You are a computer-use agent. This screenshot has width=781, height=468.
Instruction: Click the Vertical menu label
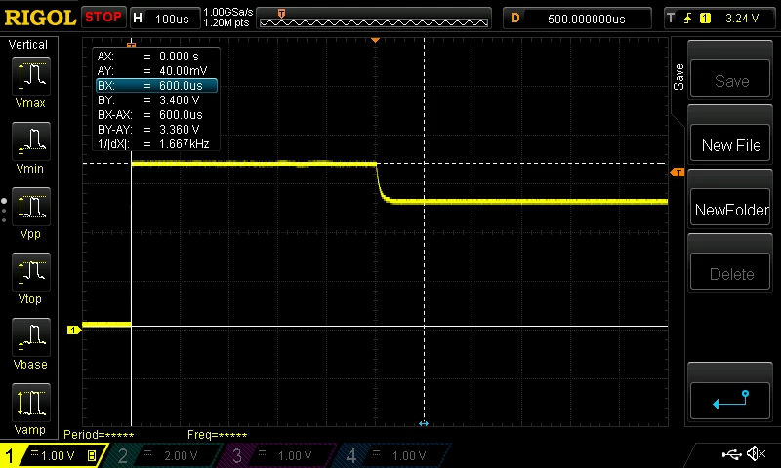28,45
